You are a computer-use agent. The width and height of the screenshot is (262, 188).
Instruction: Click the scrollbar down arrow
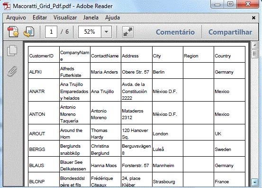click(x=254, y=182)
